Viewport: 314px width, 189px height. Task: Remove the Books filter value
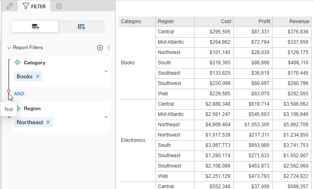(38, 77)
